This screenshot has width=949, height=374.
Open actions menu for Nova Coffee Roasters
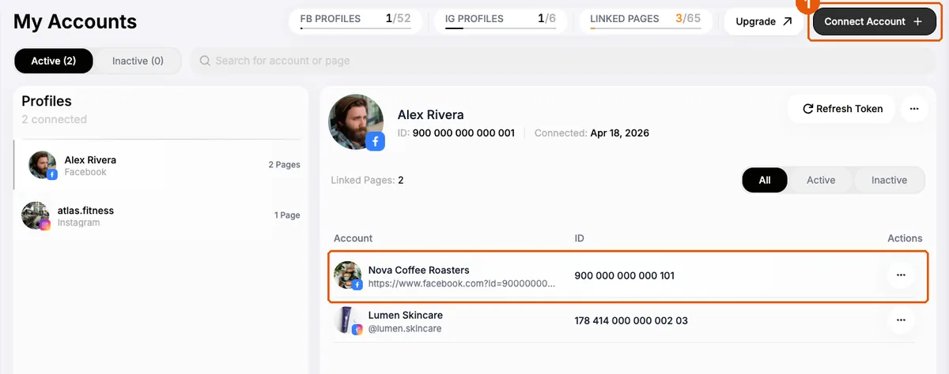[900, 275]
